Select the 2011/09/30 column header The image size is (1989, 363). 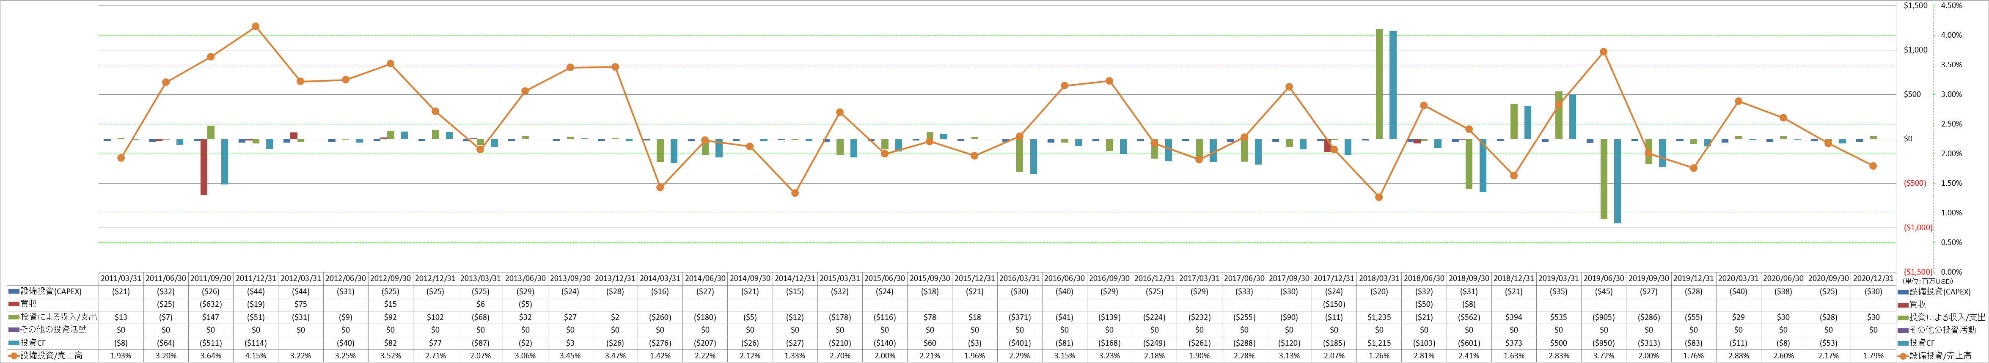point(211,279)
